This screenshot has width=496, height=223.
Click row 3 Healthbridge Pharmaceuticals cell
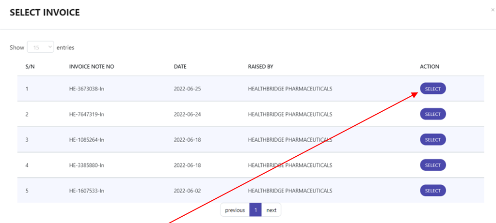[x=290, y=140]
